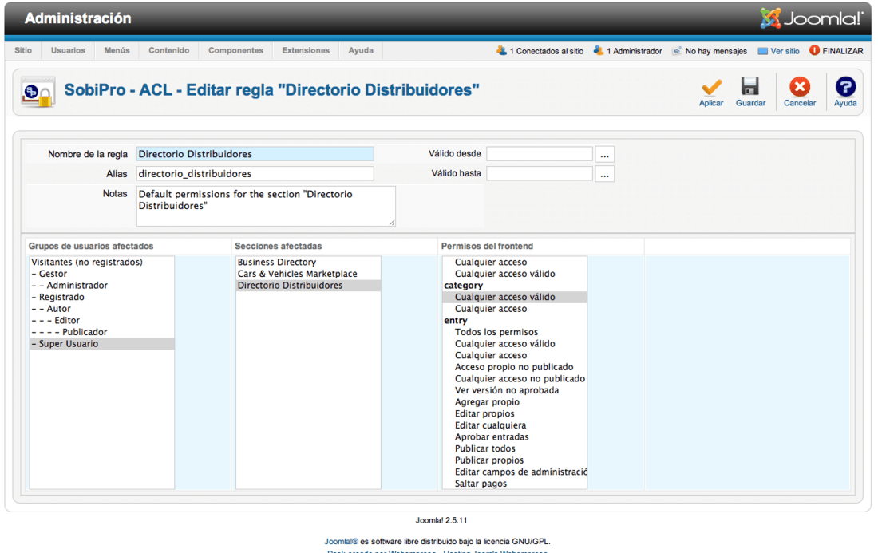Select Acceso propio no publicado permission
The height and width of the screenshot is (553, 878).
(515, 367)
